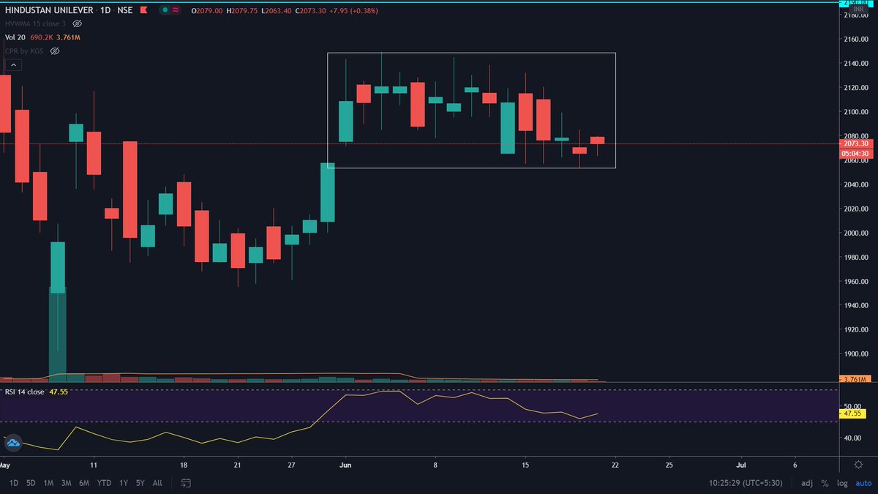Image resolution: width=878 pixels, height=494 pixels.
Task: Toggle adj price adjustment
Action: tap(806, 483)
